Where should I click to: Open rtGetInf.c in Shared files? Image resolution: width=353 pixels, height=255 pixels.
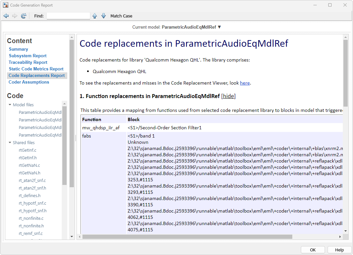[27, 150]
